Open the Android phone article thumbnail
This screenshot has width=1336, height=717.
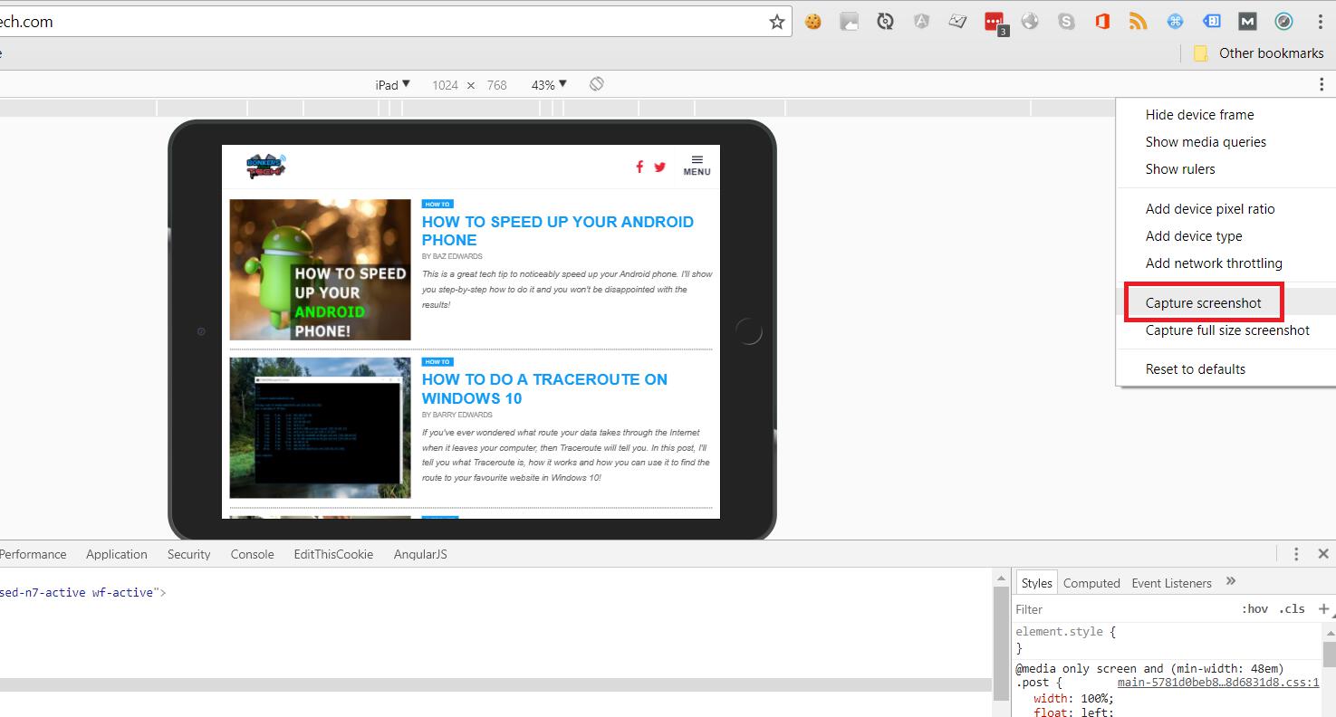[x=320, y=270]
